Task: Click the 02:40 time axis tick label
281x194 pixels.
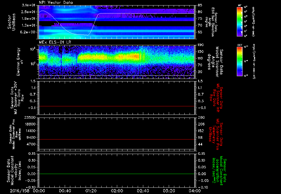Action: coord(143,191)
